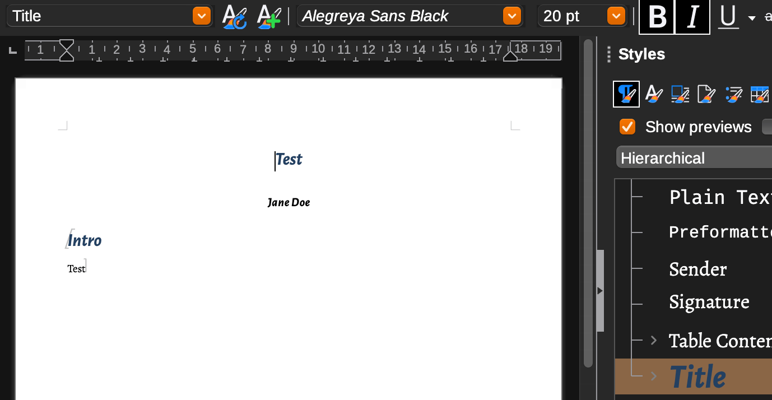The width and height of the screenshot is (772, 400).
Task: Expand the Title style tree entry
Action: coord(653,376)
